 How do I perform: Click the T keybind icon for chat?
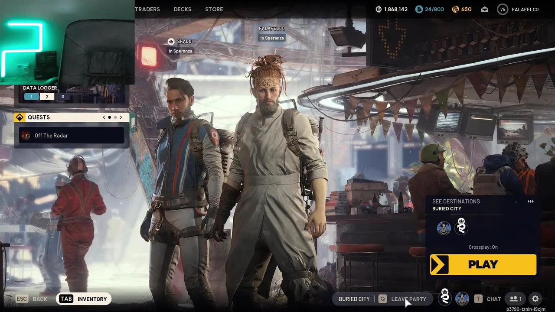point(478,299)
